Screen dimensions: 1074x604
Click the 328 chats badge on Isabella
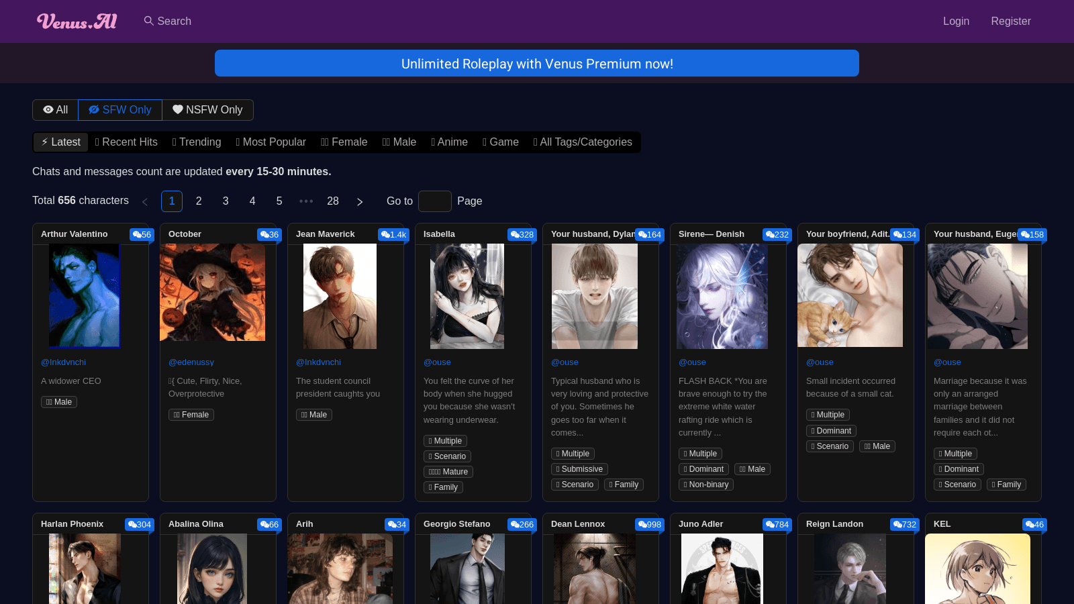click(522, 235)
